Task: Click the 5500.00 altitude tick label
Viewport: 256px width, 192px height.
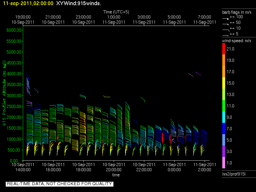Action: tap(14, 41)
